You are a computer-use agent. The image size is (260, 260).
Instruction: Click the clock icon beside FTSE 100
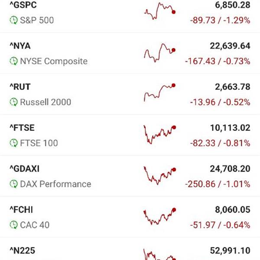[x=13, y=143]
